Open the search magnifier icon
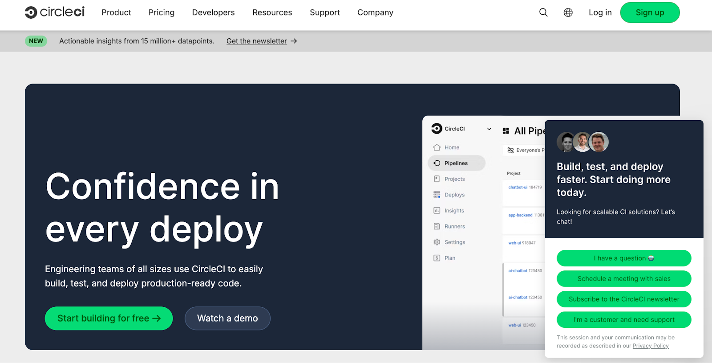The width and height of the screenshot is (712, 363). point(543,12)
